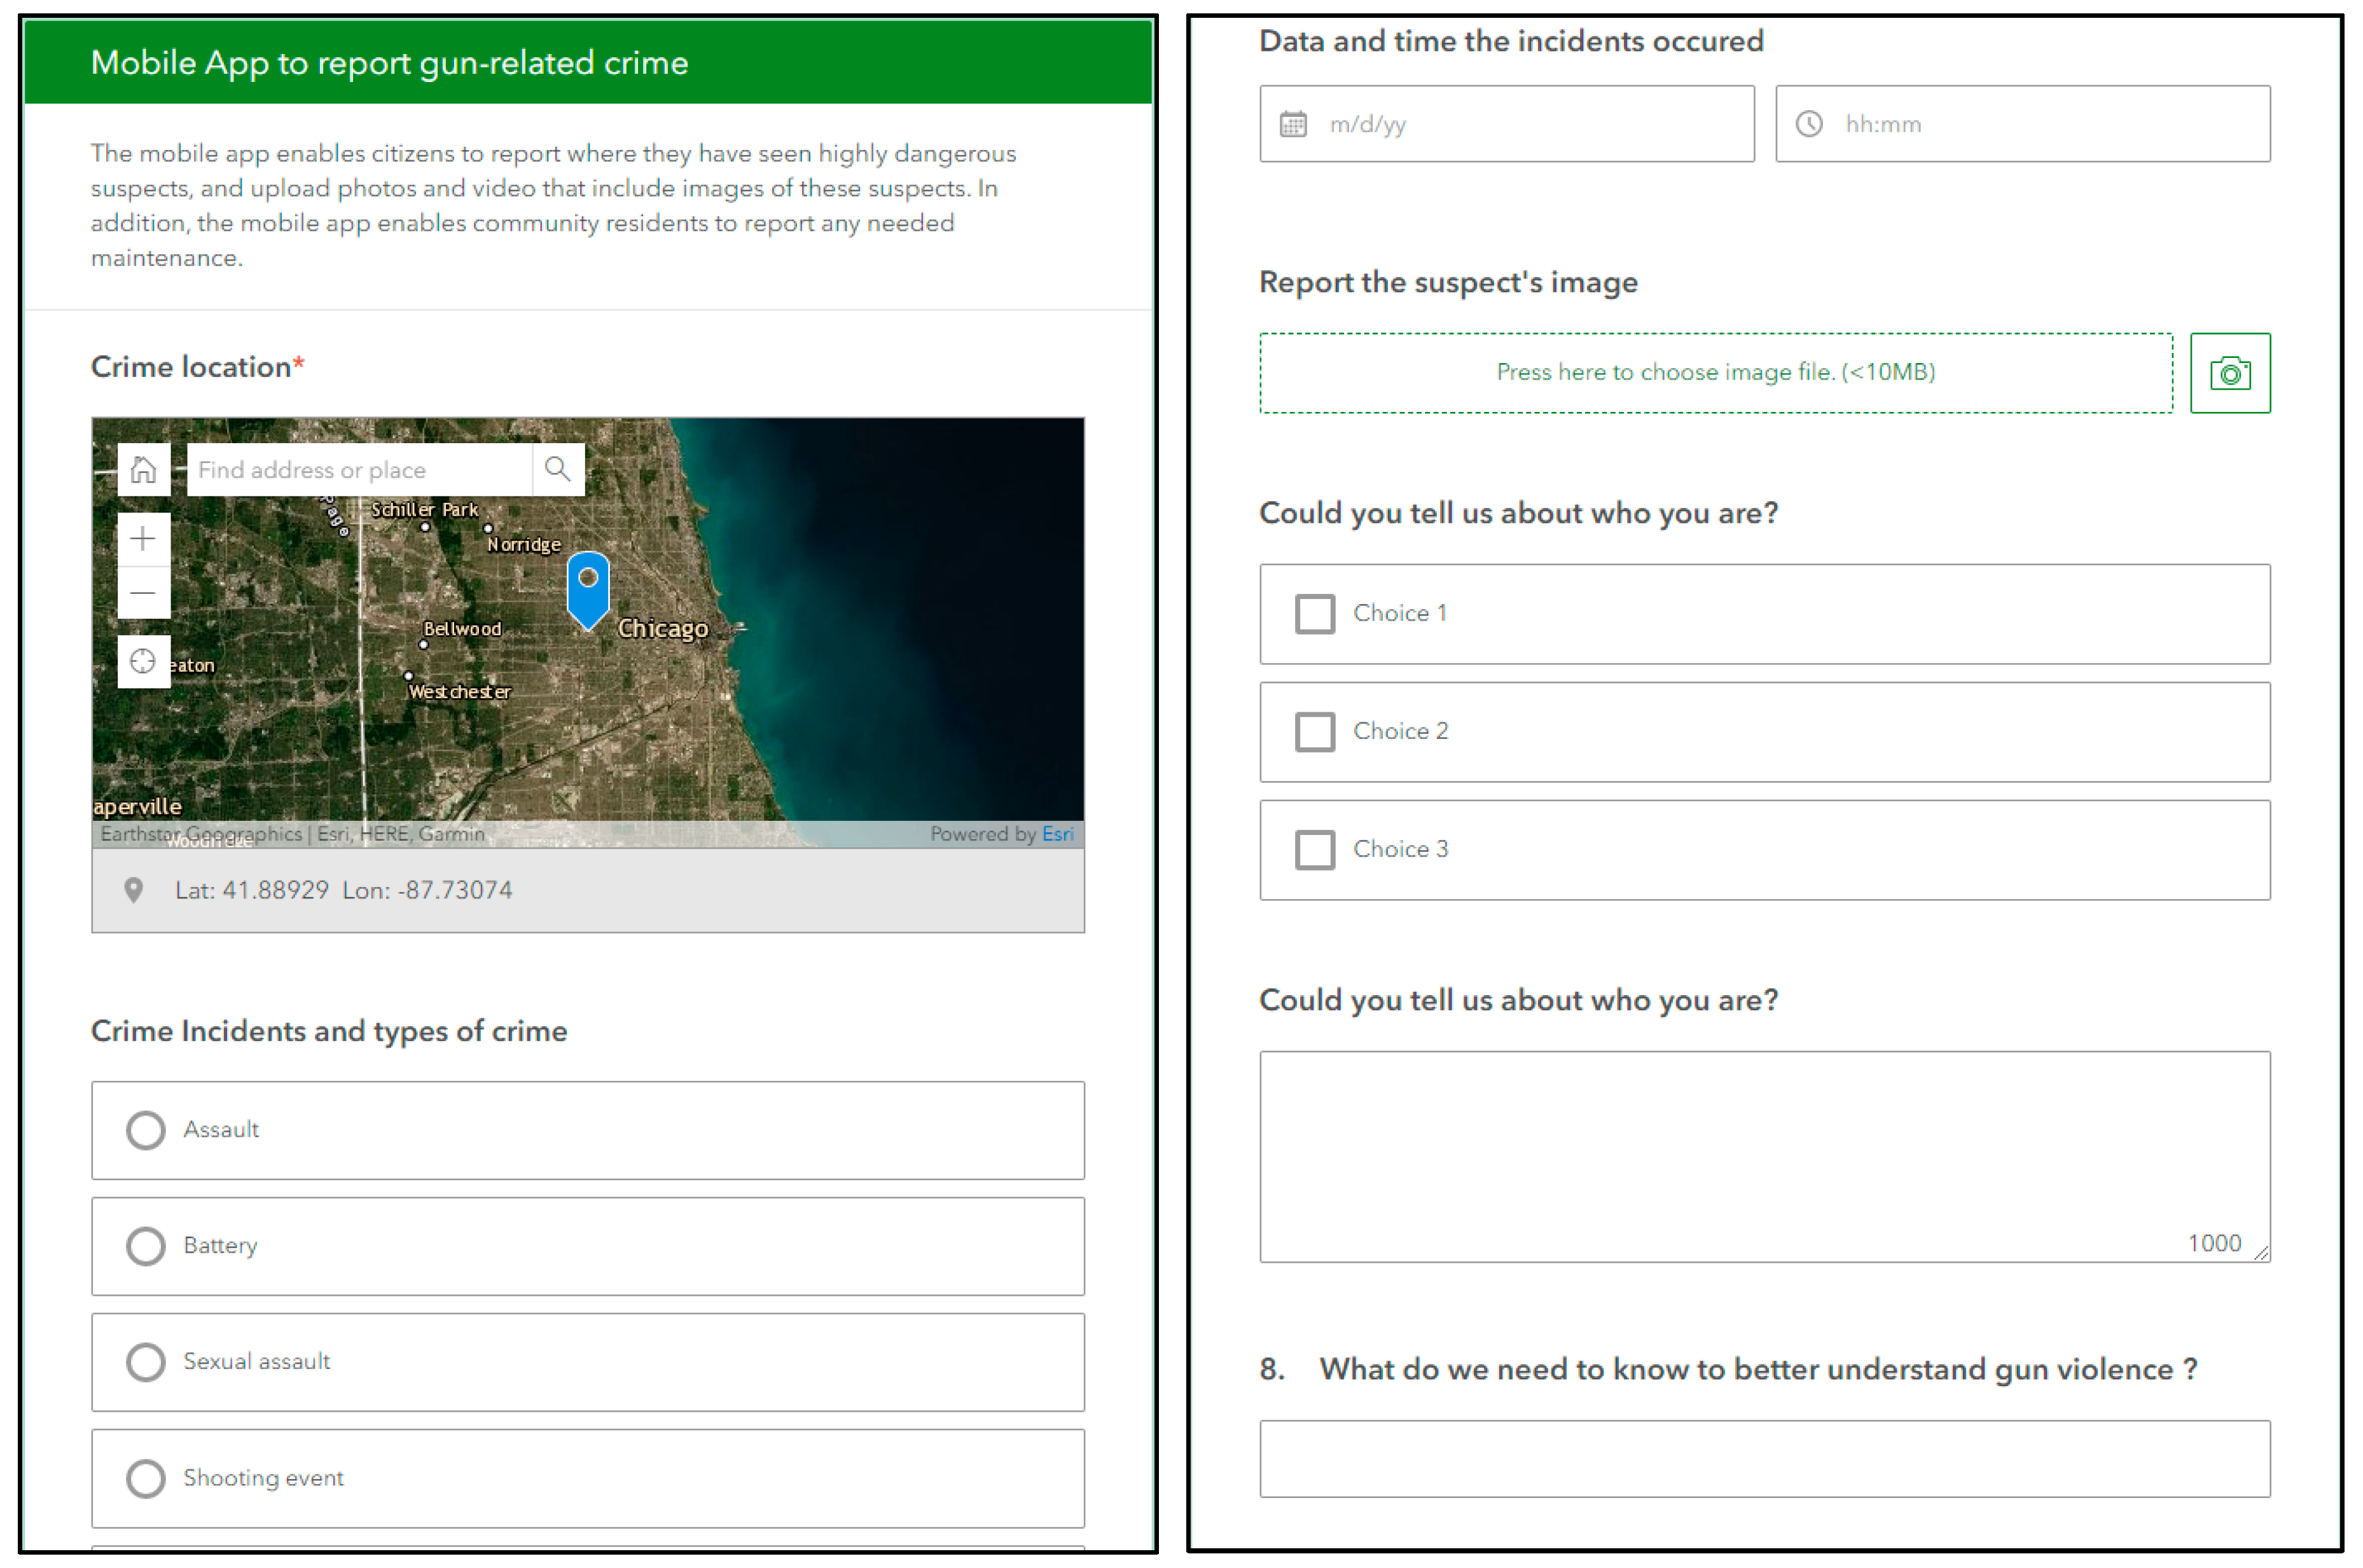Open the Esri link in map attribution
This screenshot has height=1568, width=2363.
pos(1057,834)
